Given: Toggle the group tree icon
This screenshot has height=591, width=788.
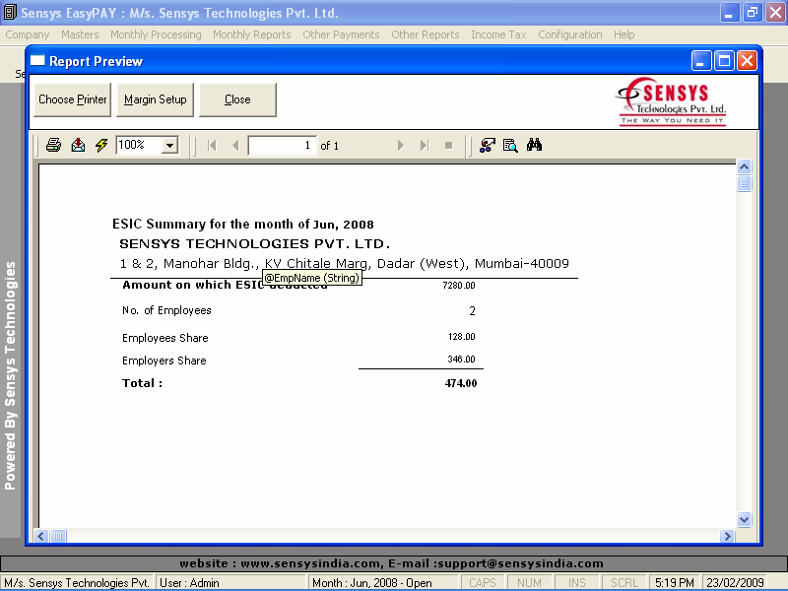Looking at the screenshot, I should pos(487,145).
